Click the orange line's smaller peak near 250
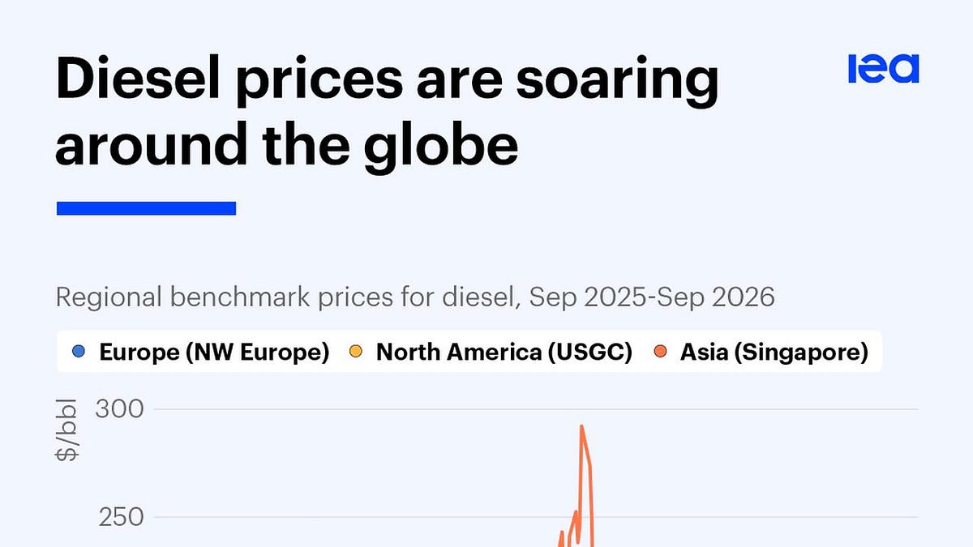The width and height of the screenshot is (973, 547). 576,512
